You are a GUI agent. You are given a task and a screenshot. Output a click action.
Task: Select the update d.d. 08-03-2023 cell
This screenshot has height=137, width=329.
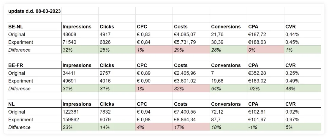[x=35, y=11]
